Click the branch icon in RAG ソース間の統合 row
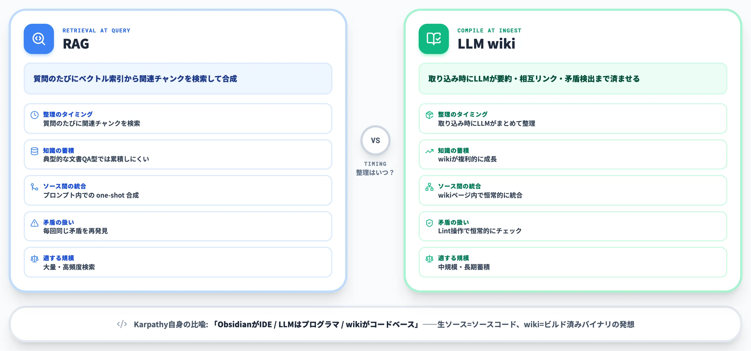 [35, 187]
